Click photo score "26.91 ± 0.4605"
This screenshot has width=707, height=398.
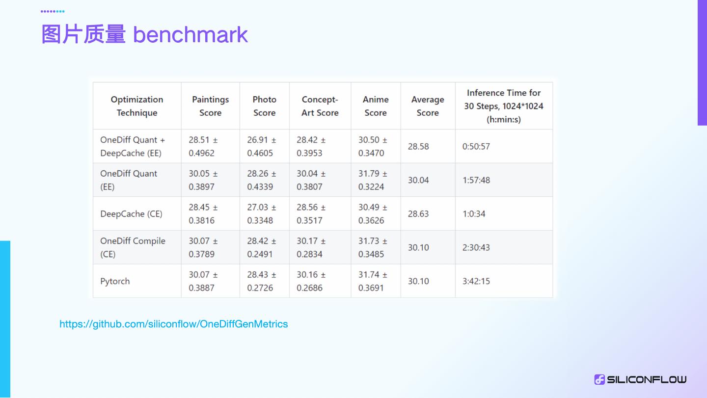coord(262,146)
